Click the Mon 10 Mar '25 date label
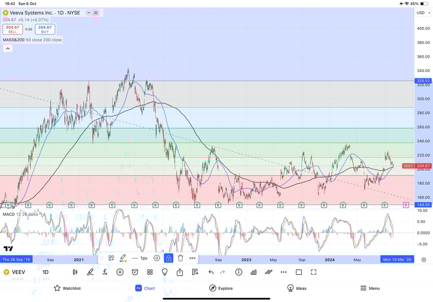This screenshot has width=433, height=302. [x=397, y=260]
